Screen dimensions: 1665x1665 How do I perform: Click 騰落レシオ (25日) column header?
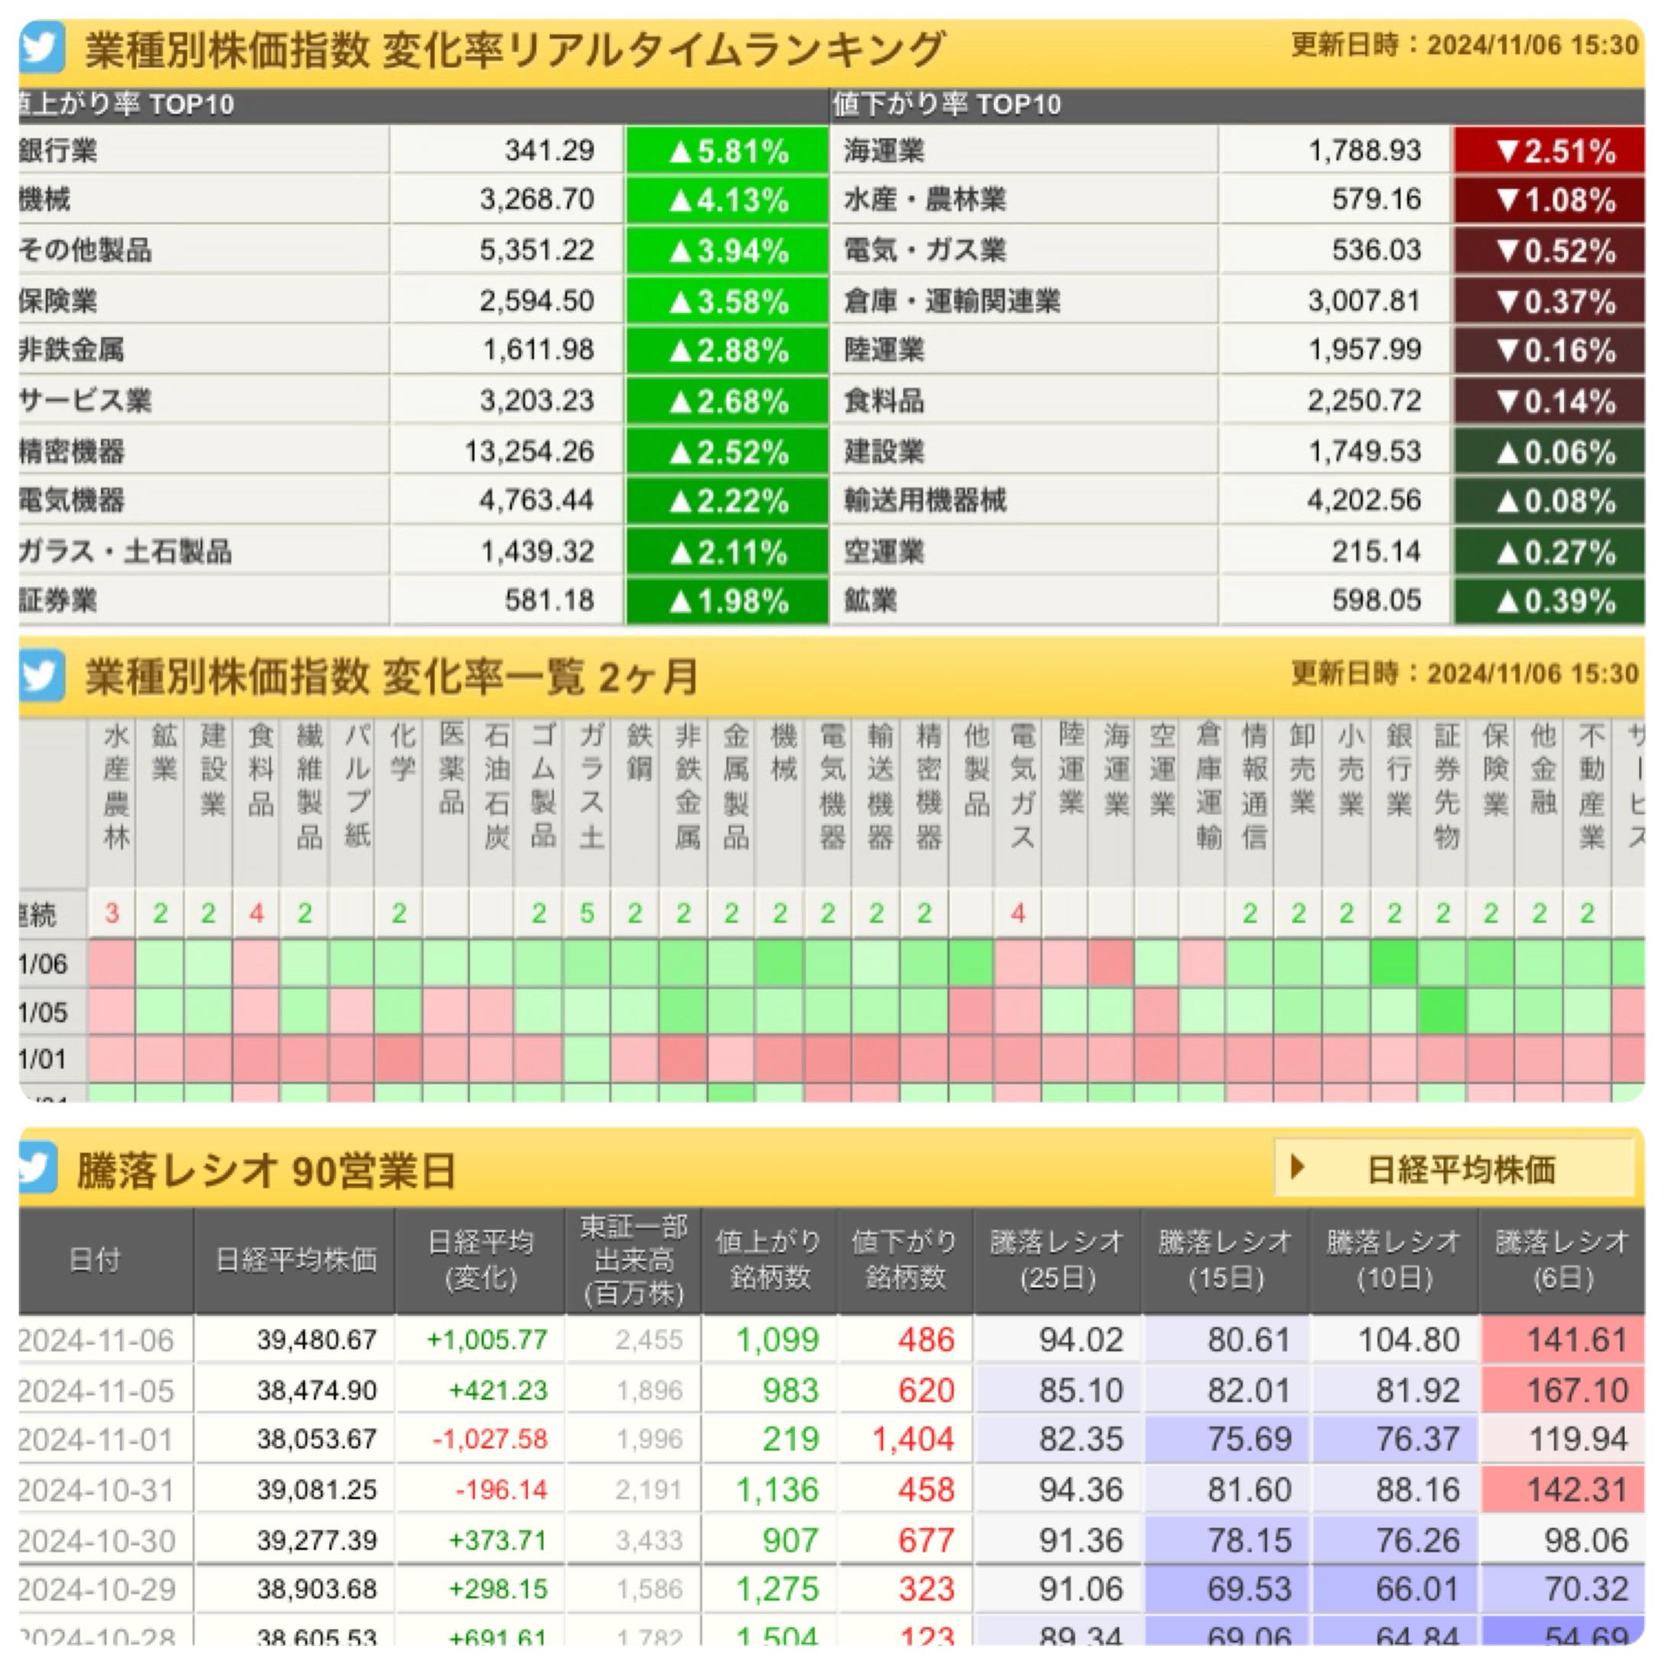point(1057,1260)
